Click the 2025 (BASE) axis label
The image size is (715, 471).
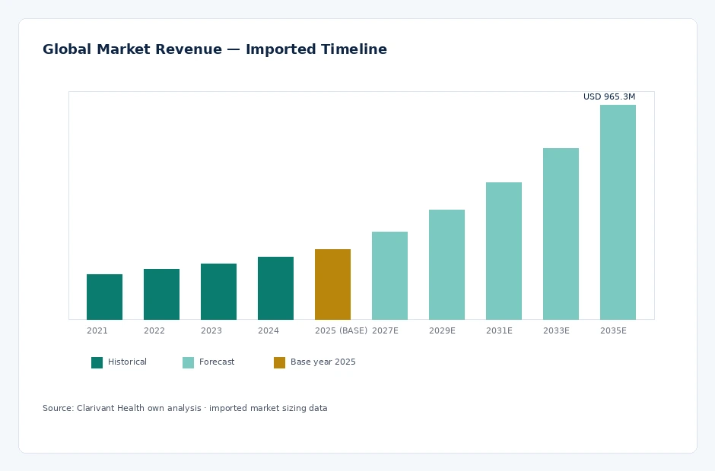[x=341, y=330]
